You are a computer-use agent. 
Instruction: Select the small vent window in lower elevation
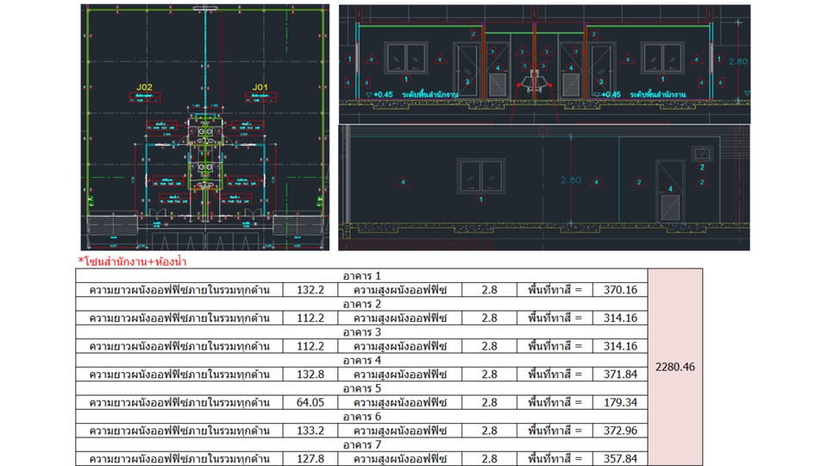[x=699, y=153]
